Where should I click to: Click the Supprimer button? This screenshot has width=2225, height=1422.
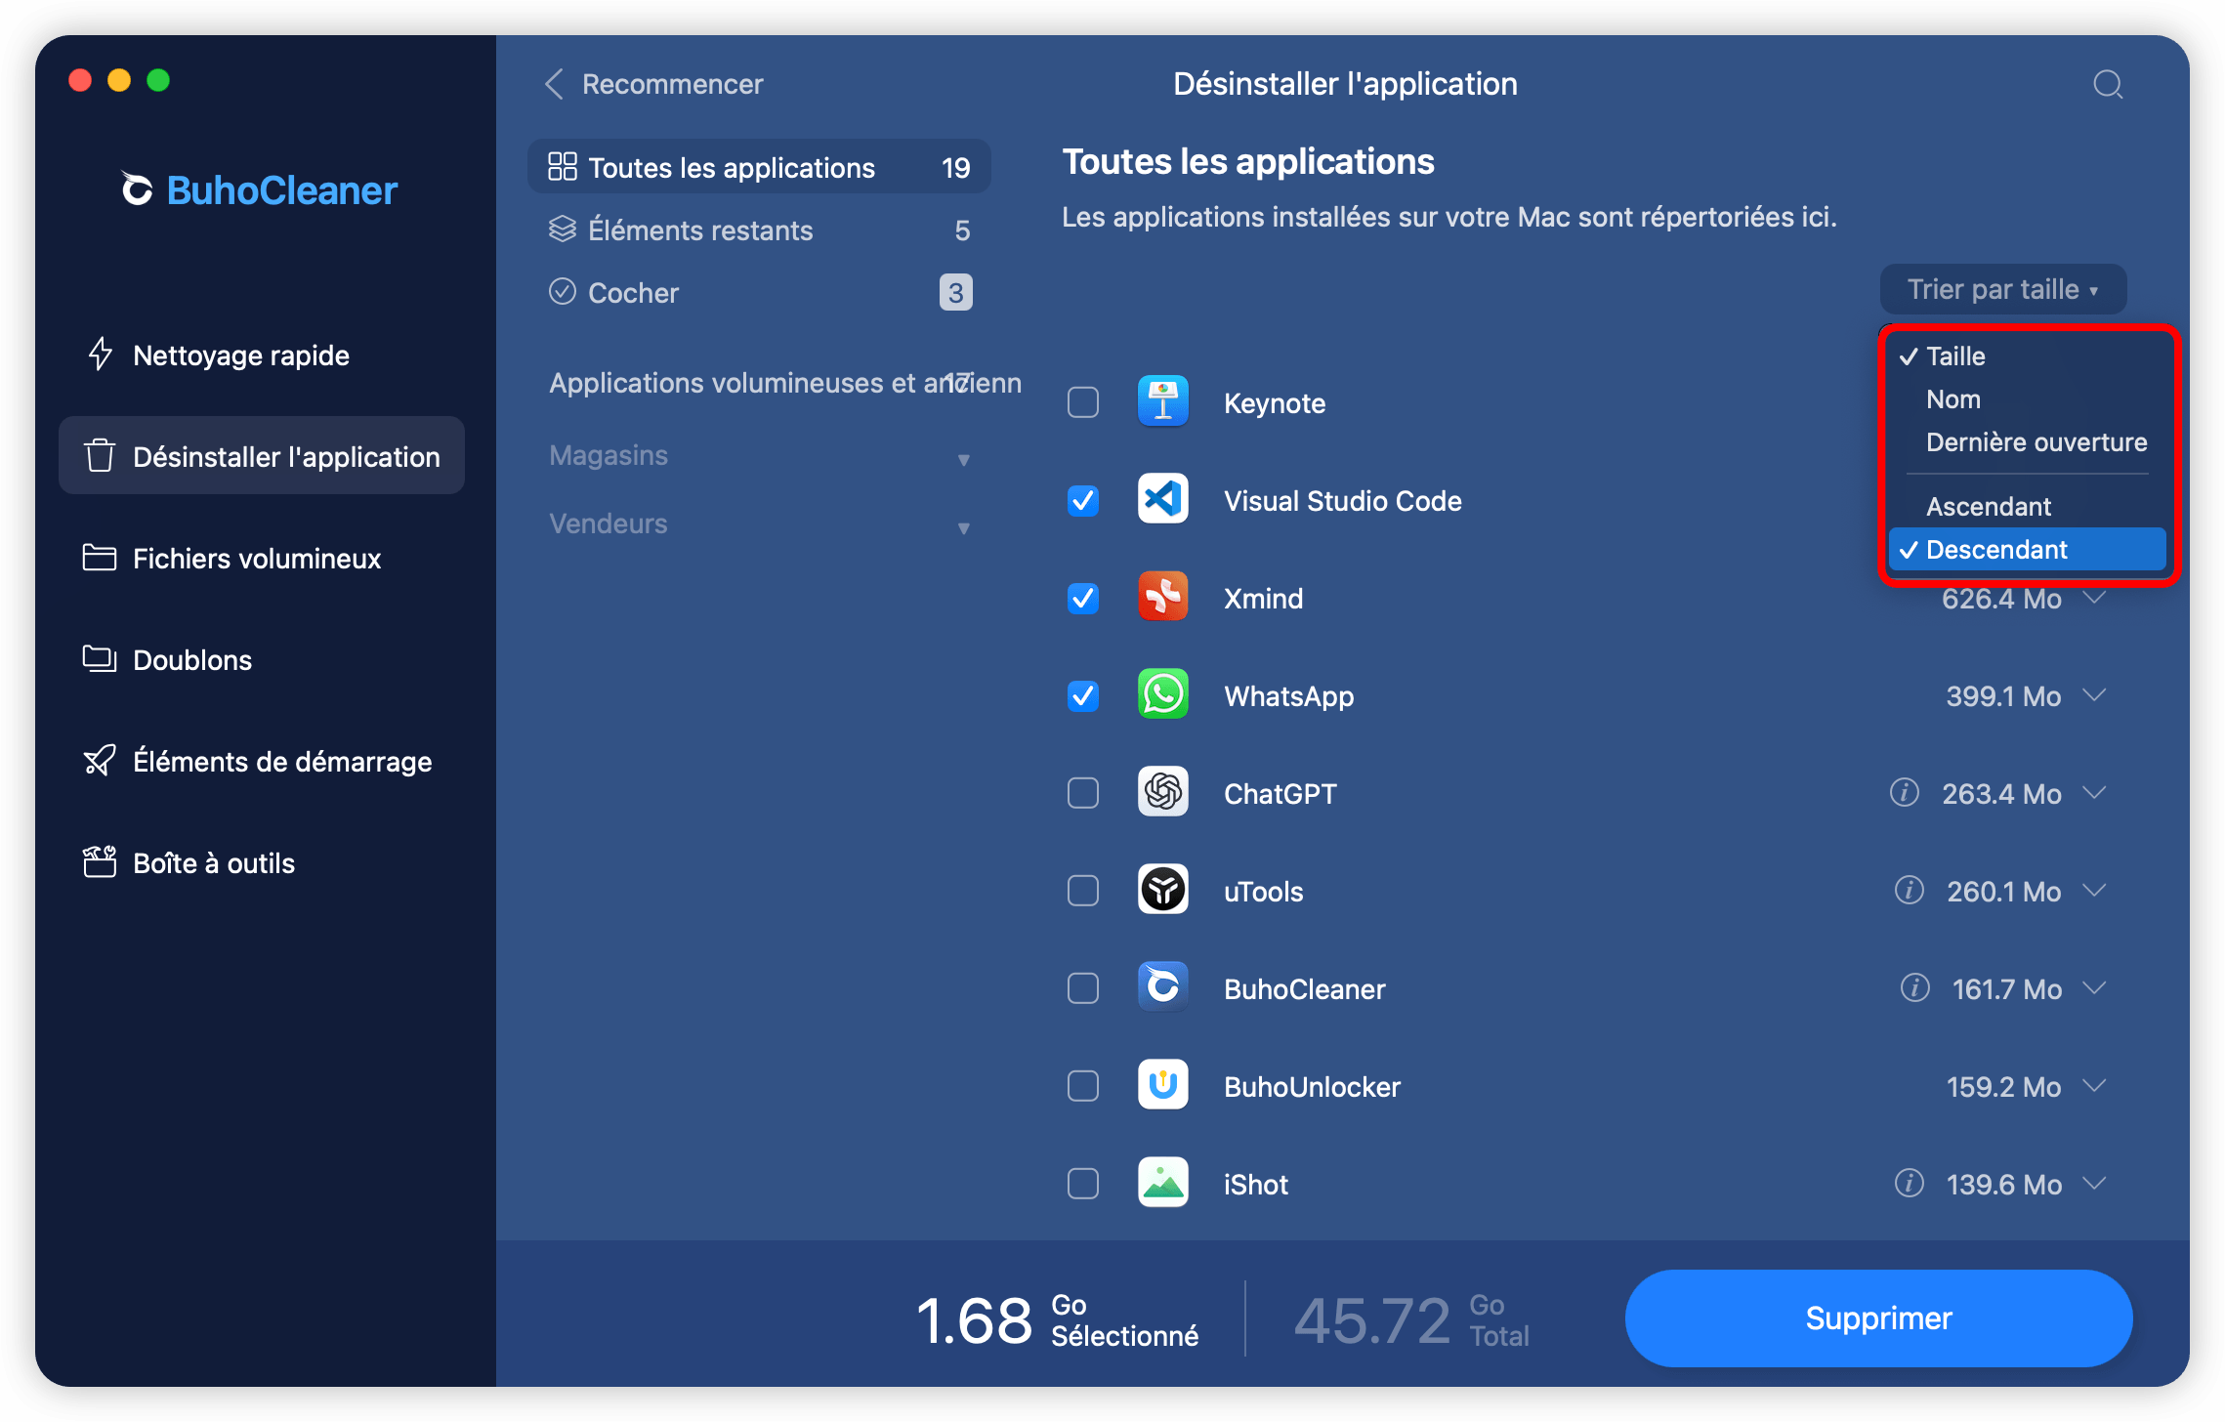(x=1878, y=1317)
